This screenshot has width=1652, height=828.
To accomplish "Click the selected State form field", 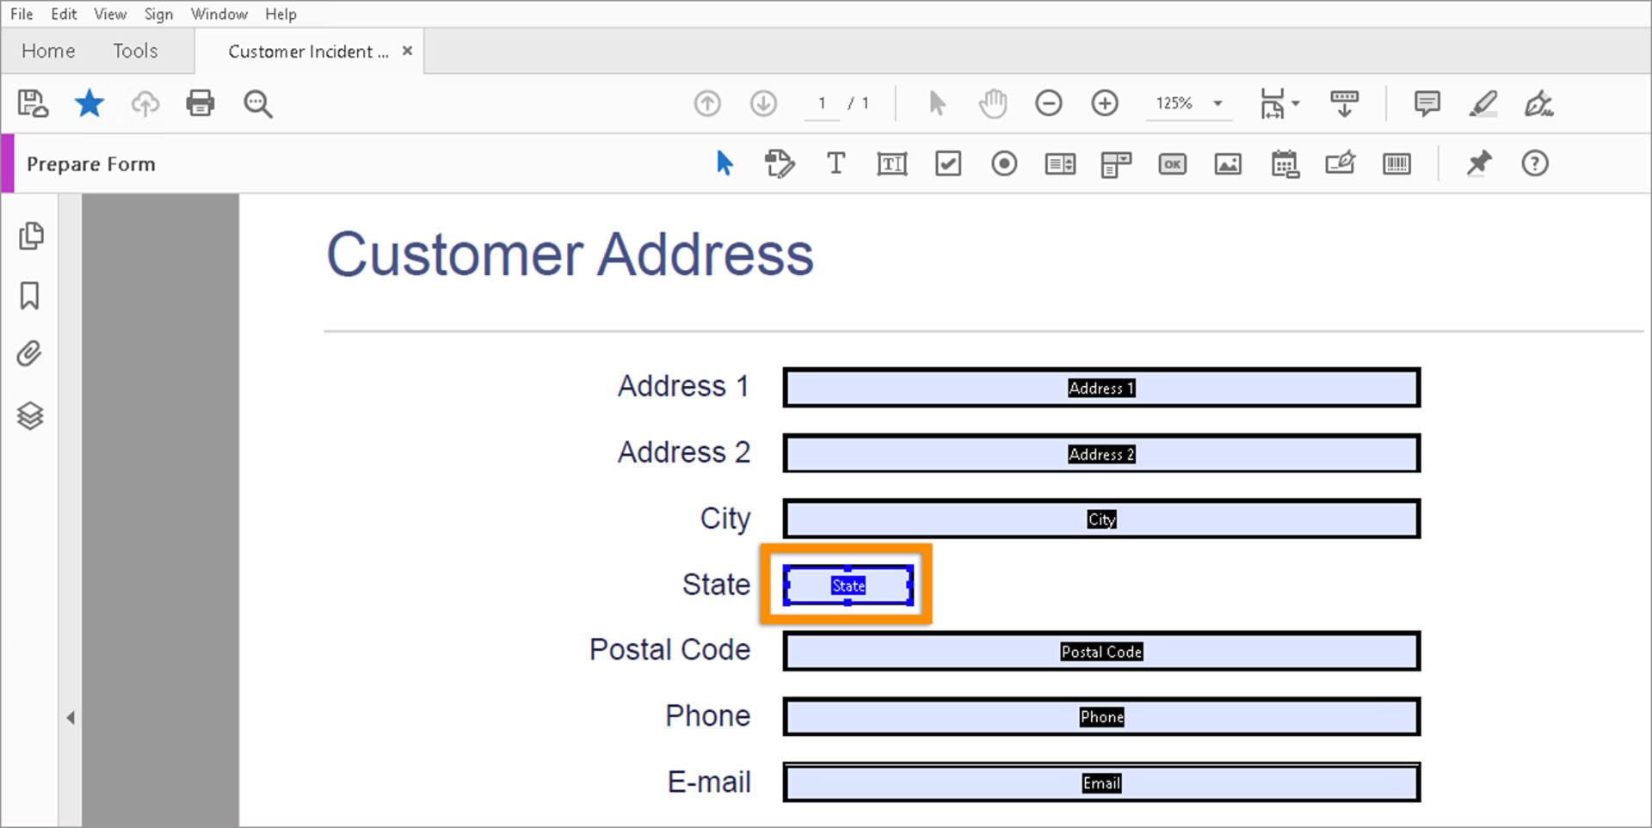I will [848, 586].
